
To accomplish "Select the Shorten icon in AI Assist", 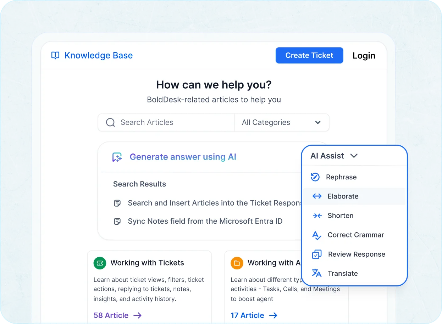I will (316, 216).
